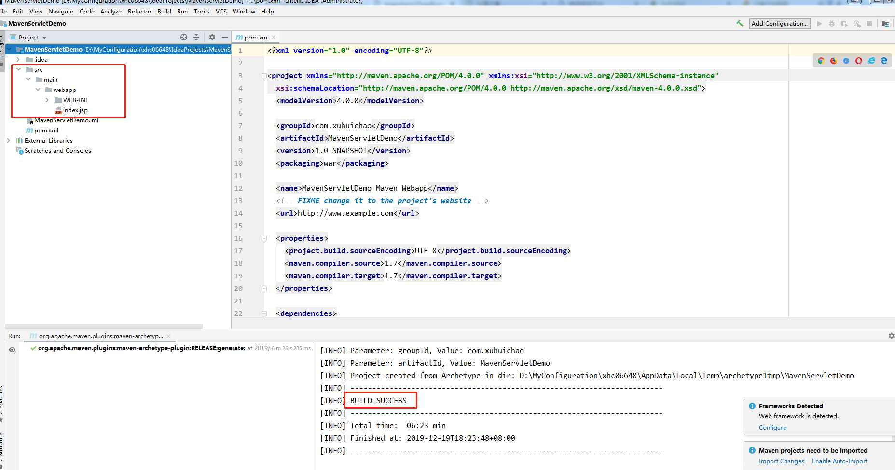
Task: Collapse the MavenServletDemo root node
Action: 9,49
